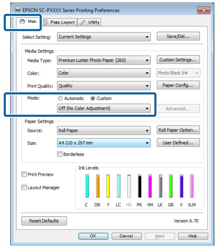Click the Yellow (Y) ink level bar

click(x=108, y=186)
